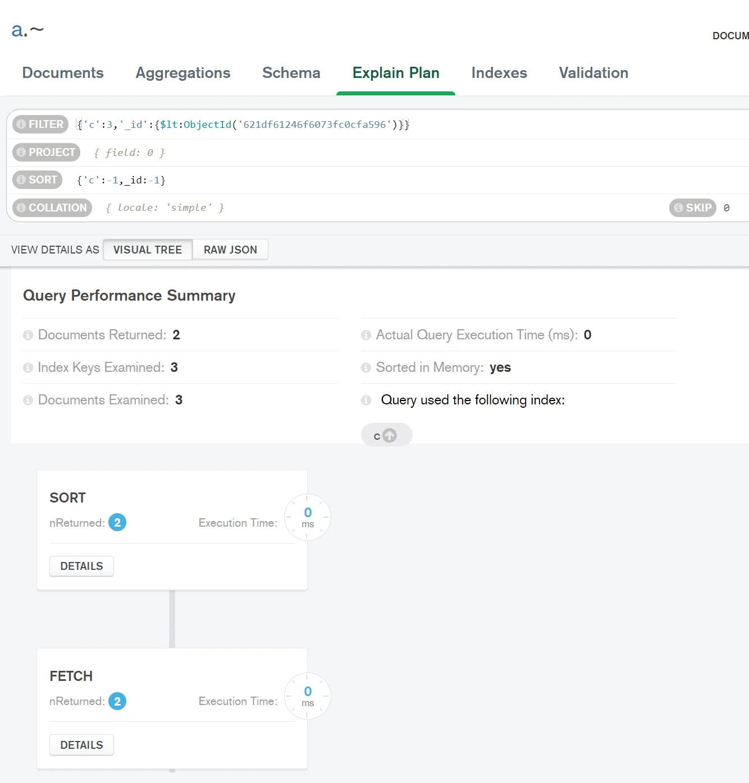
Task: Info icon beside Index Keys Examined
Action: (28, 368)
